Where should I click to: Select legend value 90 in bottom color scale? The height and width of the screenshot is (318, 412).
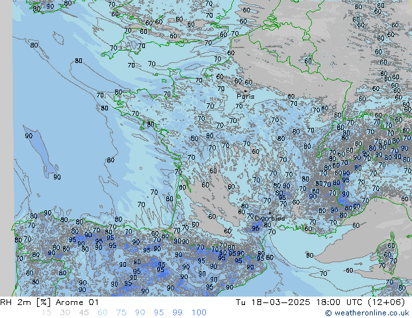point(140,313)
